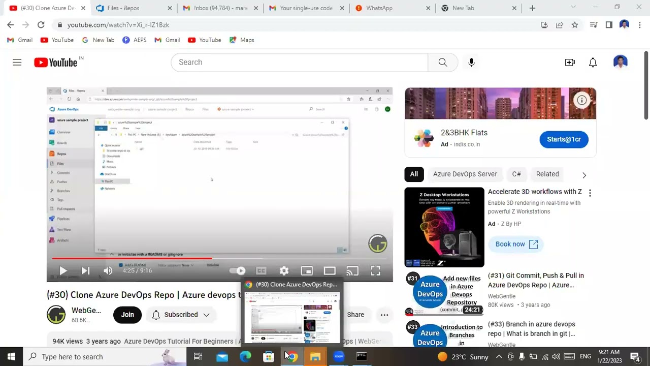Open the AEPS bookmark
Viewport: 650px width, 366px height.
(135, 40)
